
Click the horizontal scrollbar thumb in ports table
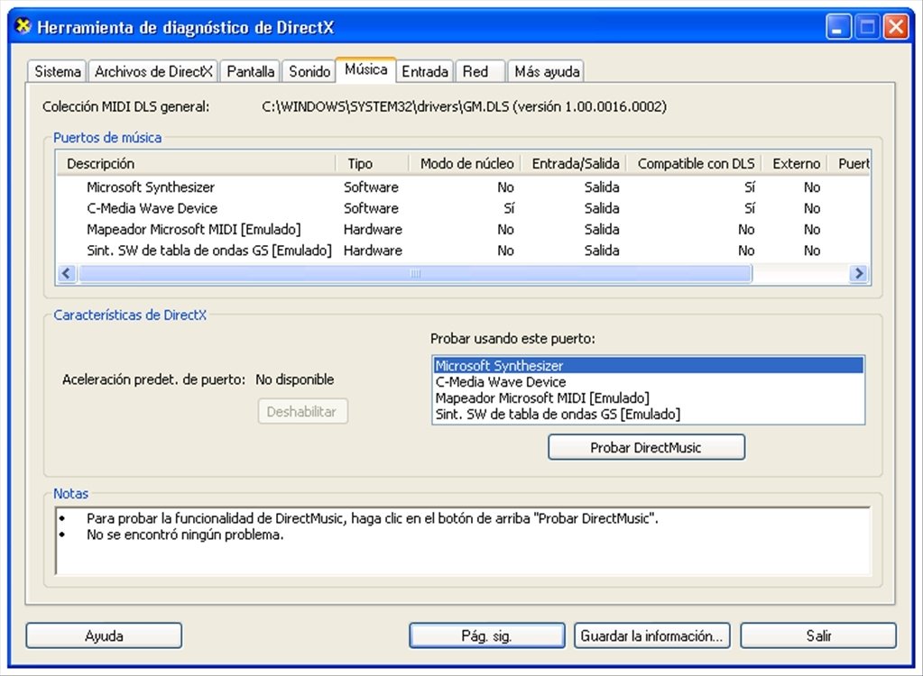(415, 273)
